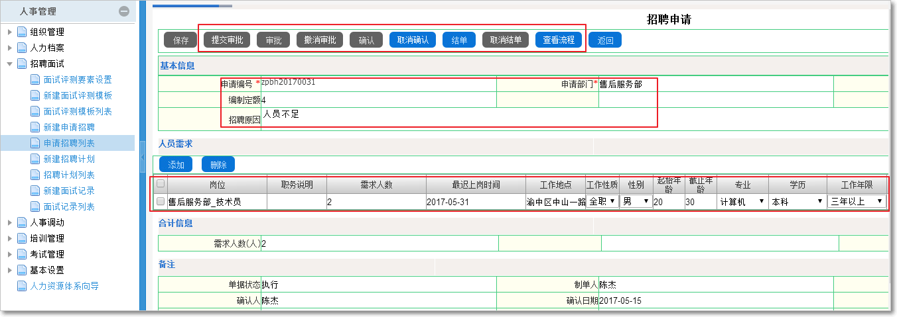Expand the 人事调动 tree node

tap(9, 222)
